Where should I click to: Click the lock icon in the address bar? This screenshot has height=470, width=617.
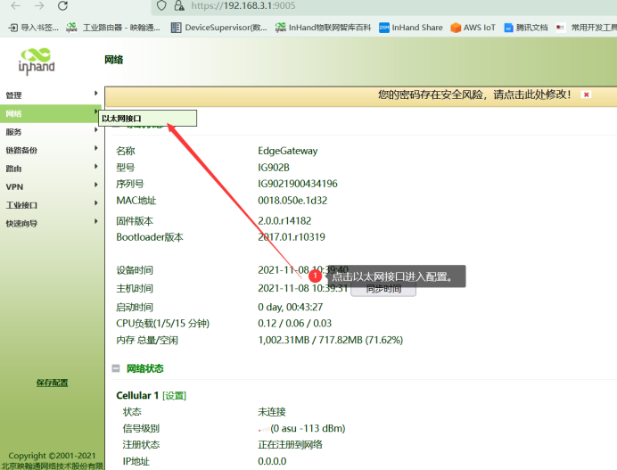(179, 5)
